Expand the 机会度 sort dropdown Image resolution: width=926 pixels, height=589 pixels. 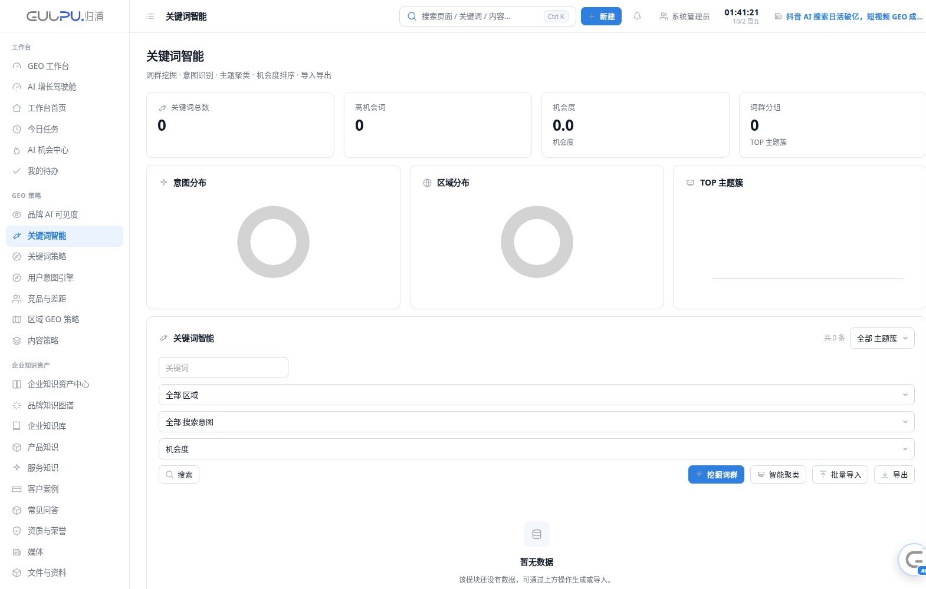536,449
